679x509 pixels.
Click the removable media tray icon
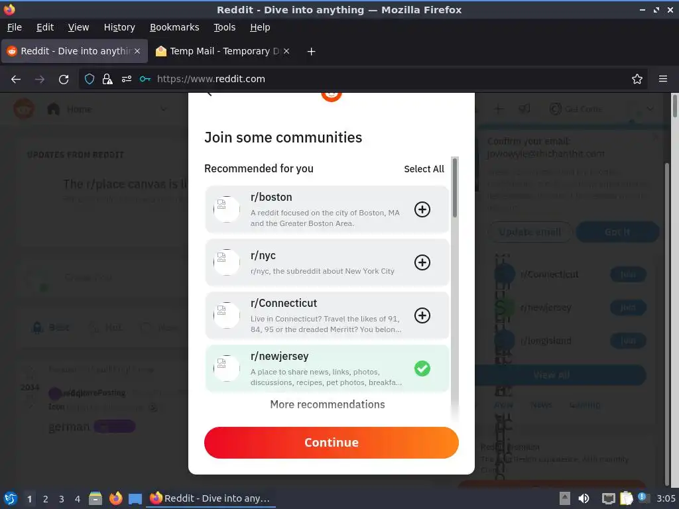click(x=565, y=498)
